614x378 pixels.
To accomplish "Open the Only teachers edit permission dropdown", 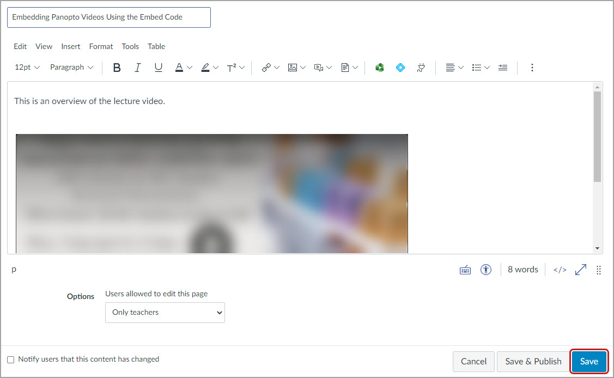I will pos(165,312).
